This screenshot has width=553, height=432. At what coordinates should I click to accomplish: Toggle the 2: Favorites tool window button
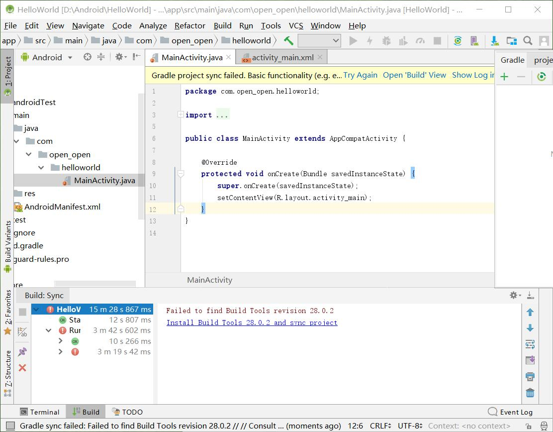coord(8,312)
